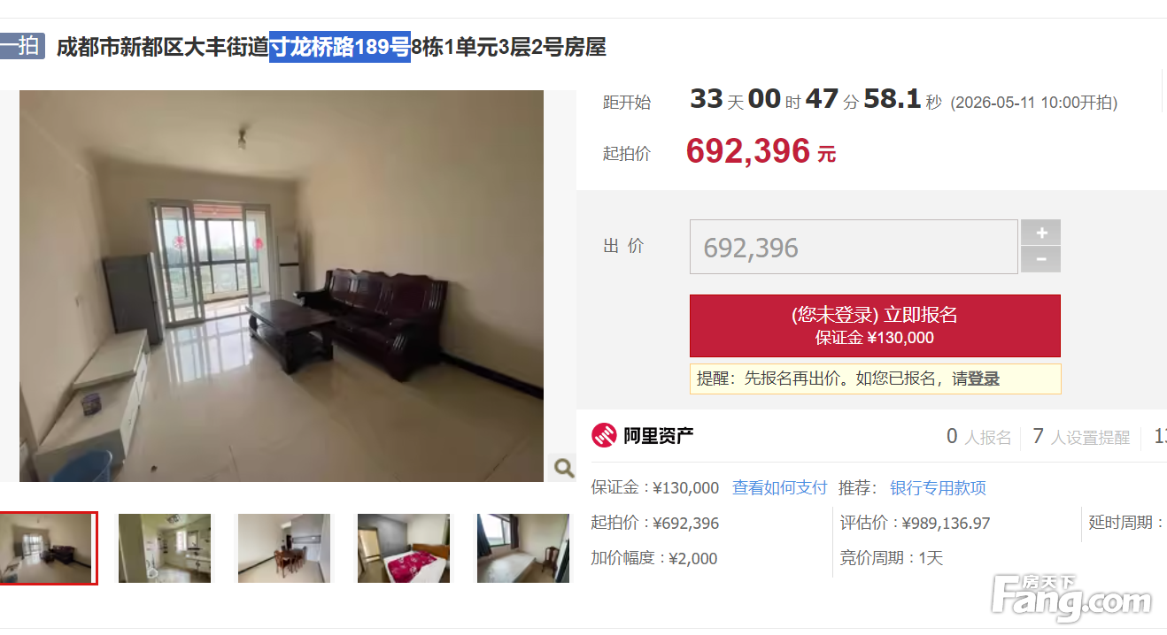Click the Fang.com watermark logo
The height and width of the screenshot is (635, 1167).
1071,599
